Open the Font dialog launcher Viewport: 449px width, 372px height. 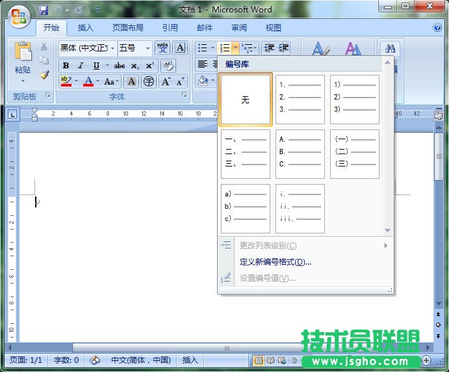click(184, 95)
